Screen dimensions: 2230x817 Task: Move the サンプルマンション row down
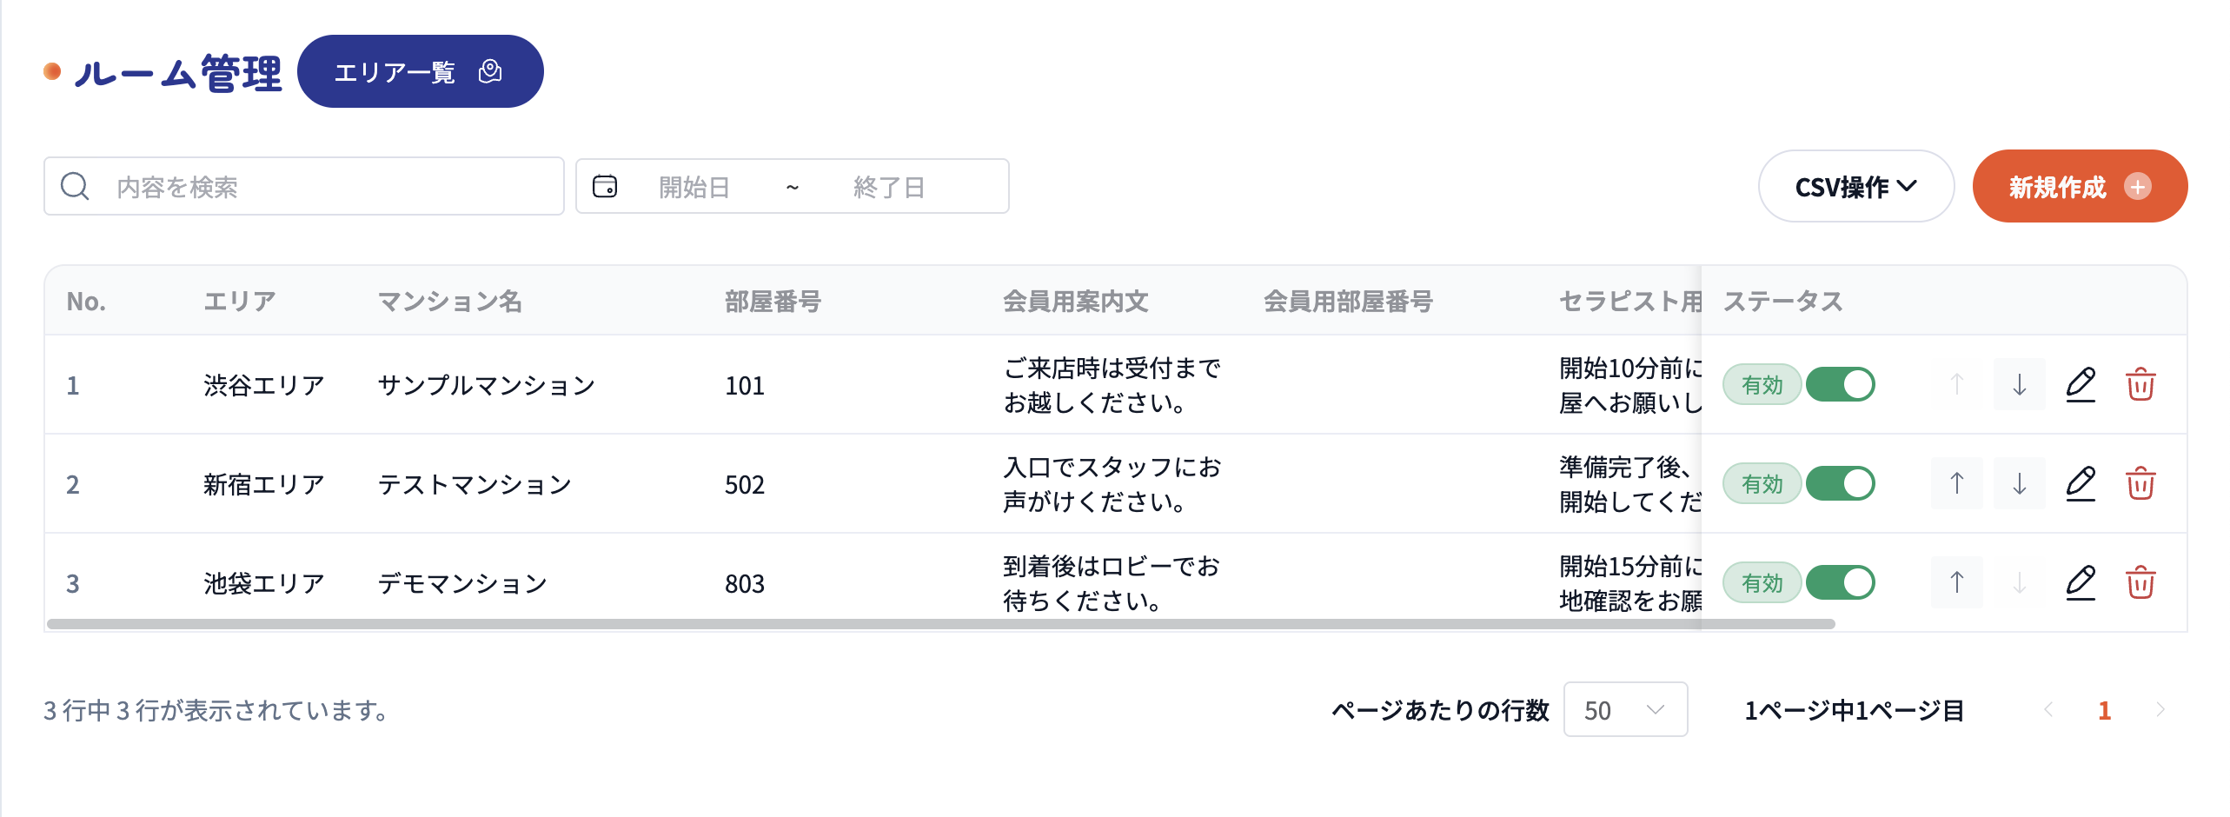2020,384
